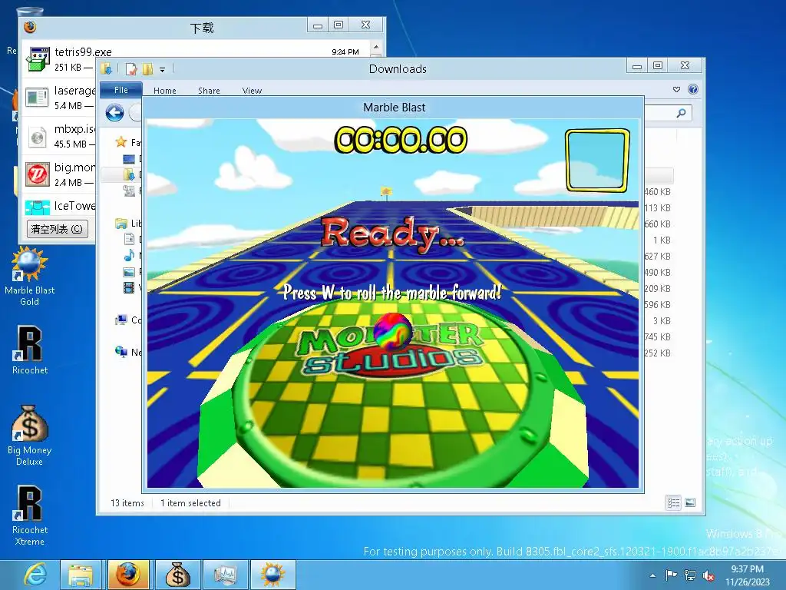Image resolution: width=786 pixels, height=590 pixels.
Task: Open the Quick Access Toolbar dropdown arrow
Action: (163, 69)
